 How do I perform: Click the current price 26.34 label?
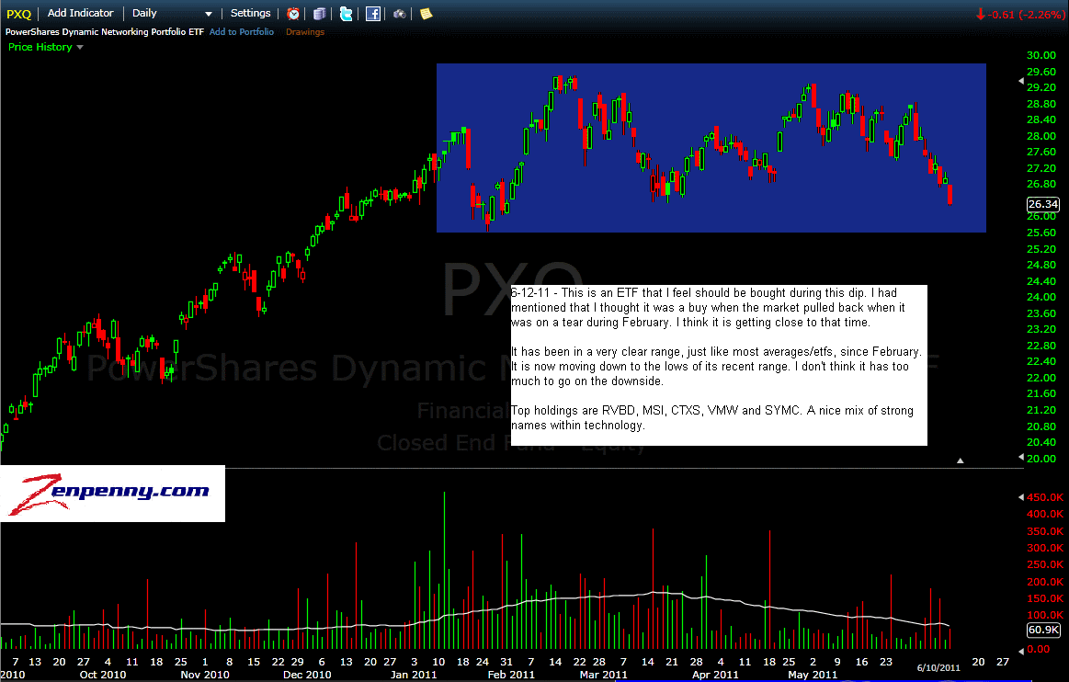[x=1043, y=204]
